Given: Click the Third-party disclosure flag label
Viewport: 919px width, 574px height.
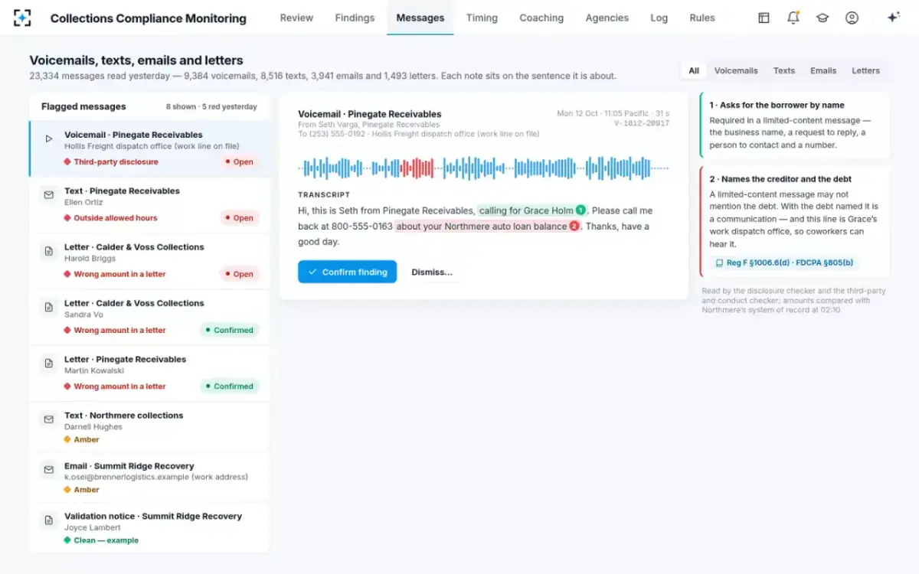Looking at the screenshot, I should pyautogui.click(x=116, y=162).
